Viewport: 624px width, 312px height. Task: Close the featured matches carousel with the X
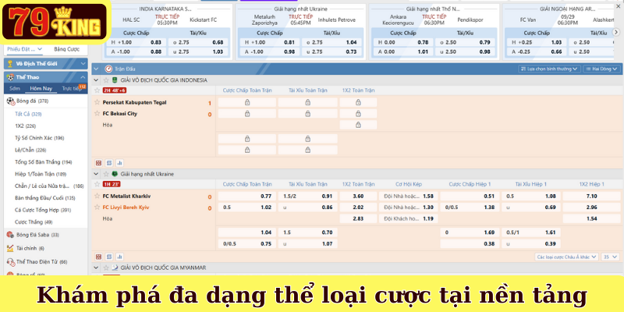pyautogui.click(x=618, y=6)
